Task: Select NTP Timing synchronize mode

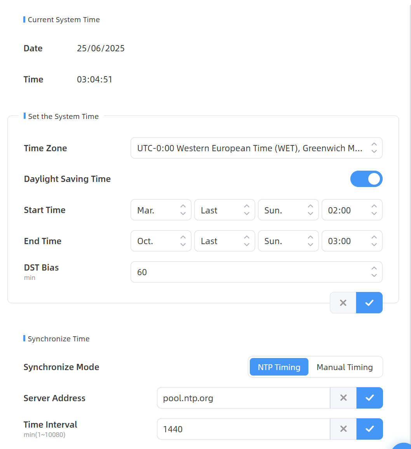Action: click(279, 367)
